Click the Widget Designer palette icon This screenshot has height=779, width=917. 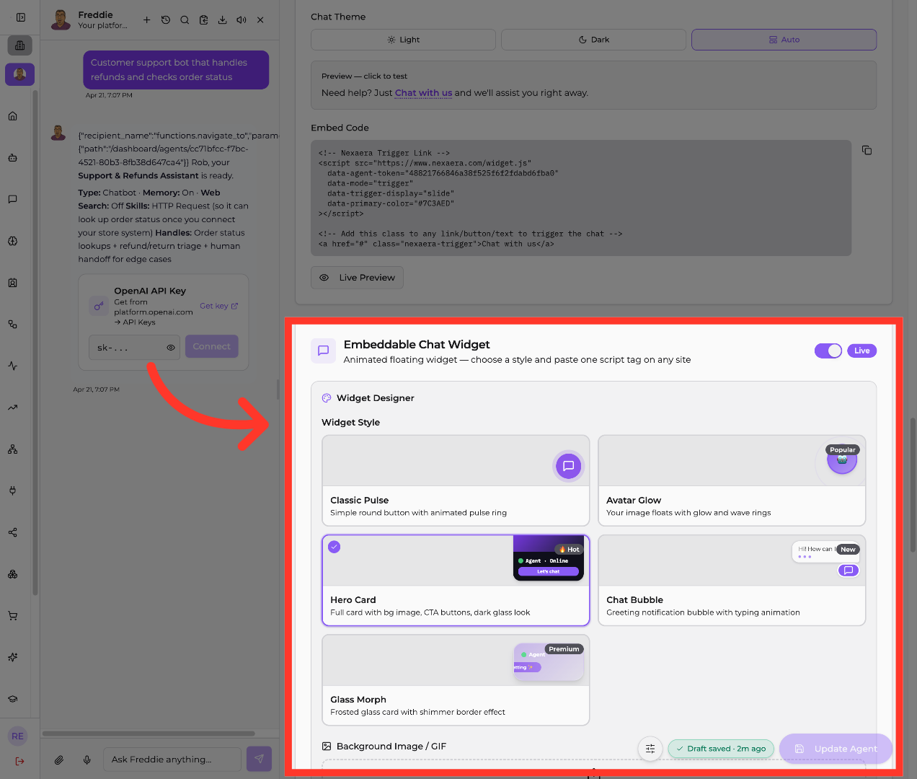(327, 398)
